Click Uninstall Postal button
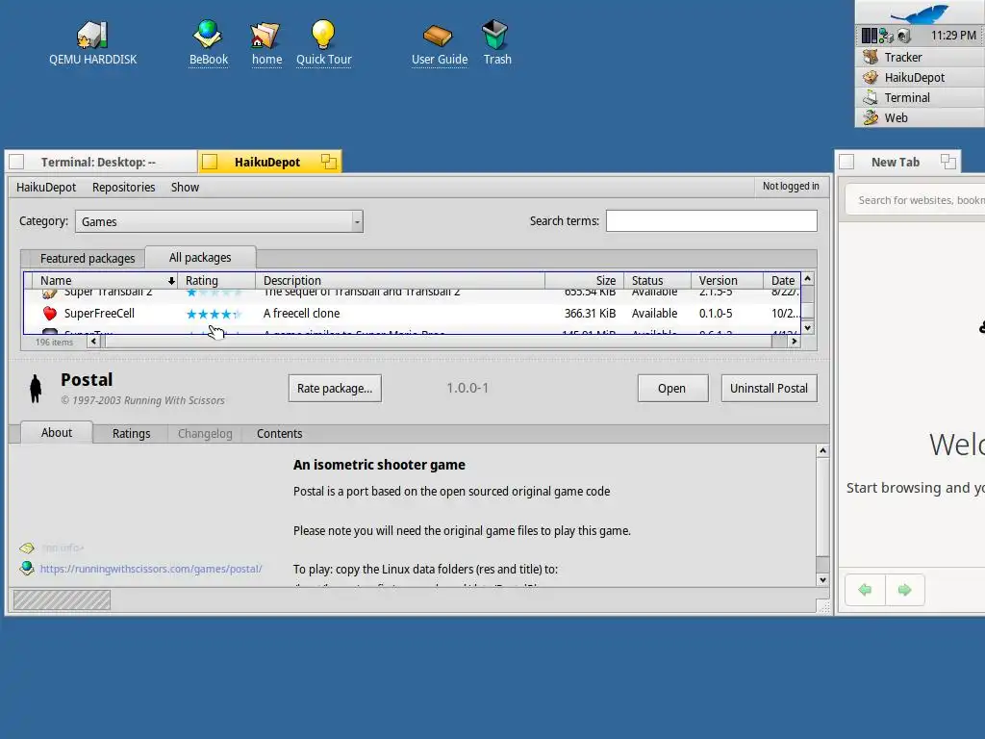 tap(769, 389)
